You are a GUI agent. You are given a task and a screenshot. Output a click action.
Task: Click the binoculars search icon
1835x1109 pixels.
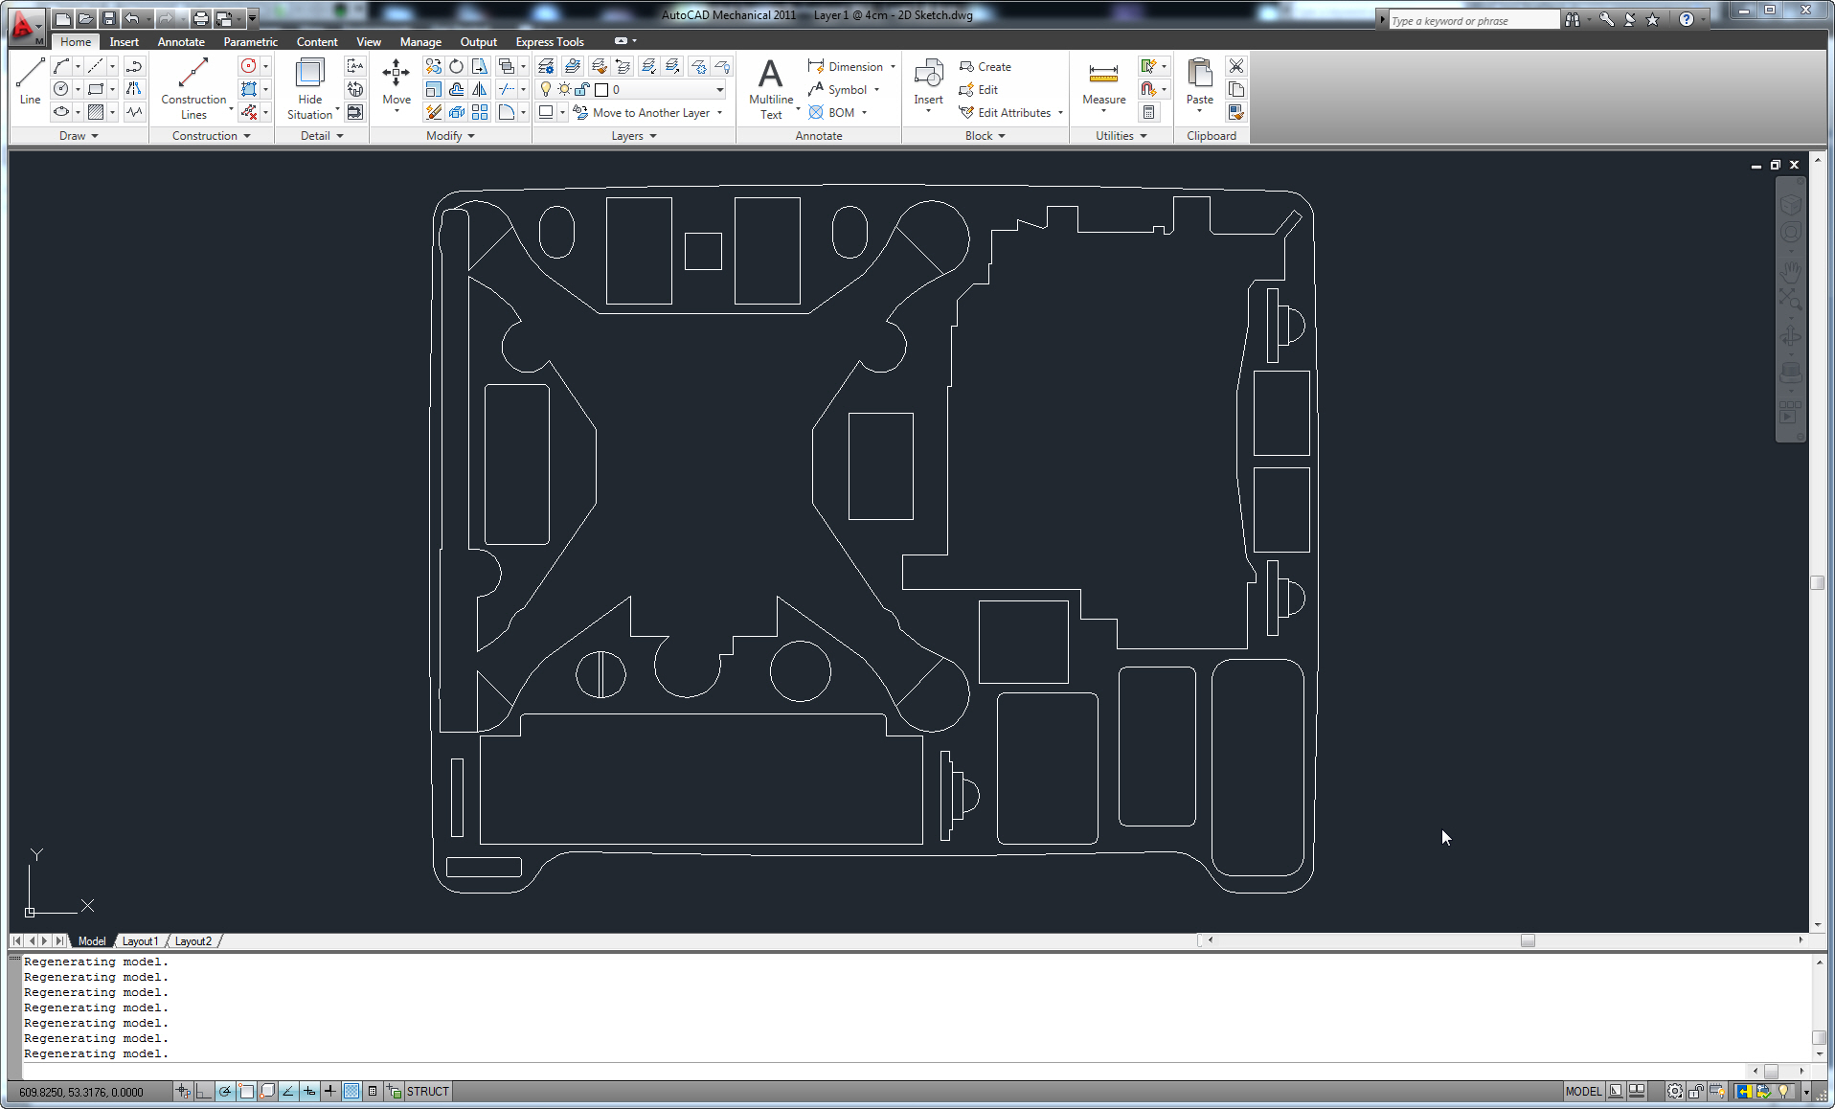[x=1573, y=19]
